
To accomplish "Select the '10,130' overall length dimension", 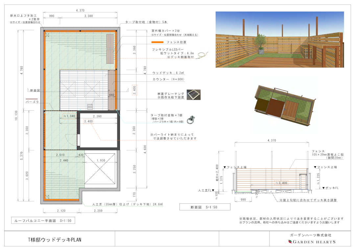I will (x=16, y=115).
